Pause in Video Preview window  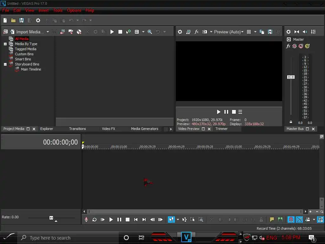click(226, 112)
